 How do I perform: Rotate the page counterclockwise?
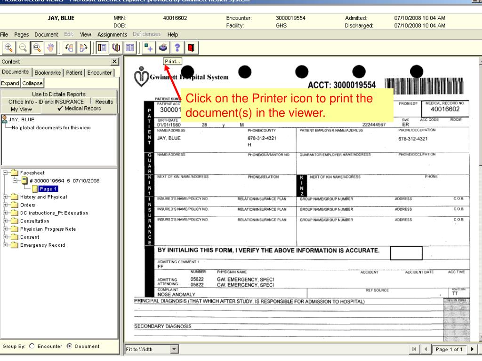pyautogui.click(x=69, y=47)
